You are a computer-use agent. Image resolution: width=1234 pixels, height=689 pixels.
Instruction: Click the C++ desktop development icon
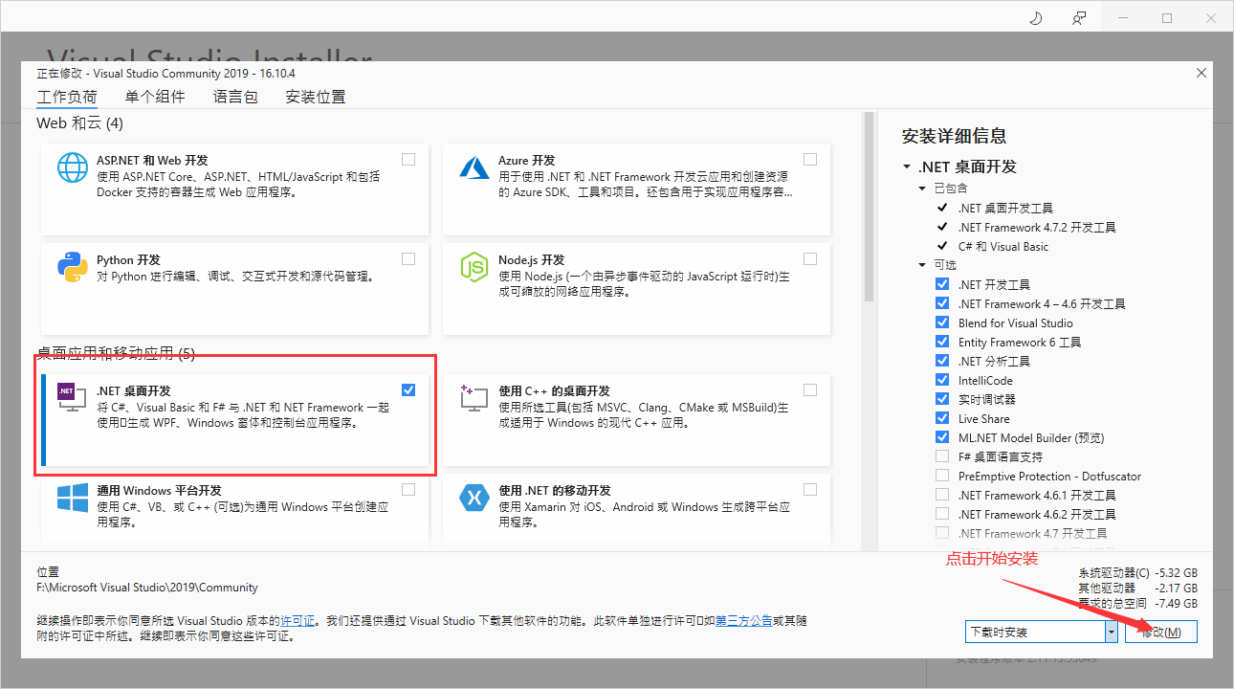(474, 398)
